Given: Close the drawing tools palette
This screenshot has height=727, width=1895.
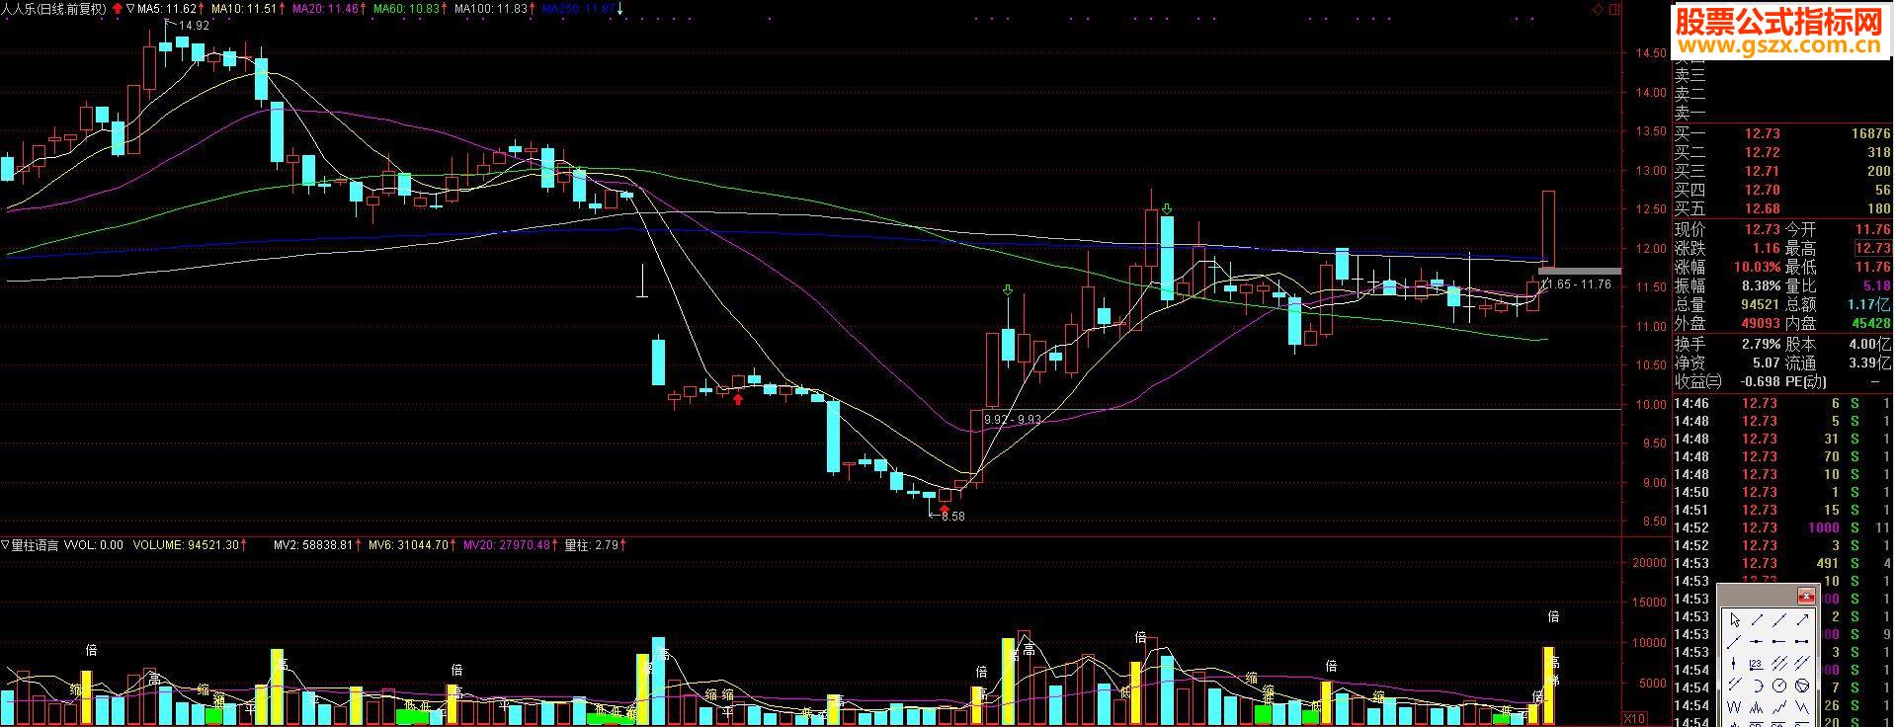Looking at the screenshot, I should (1806, 596).
